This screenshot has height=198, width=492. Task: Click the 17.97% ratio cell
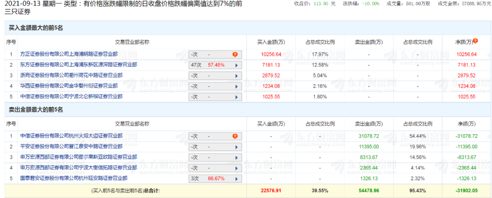[320, 55]
